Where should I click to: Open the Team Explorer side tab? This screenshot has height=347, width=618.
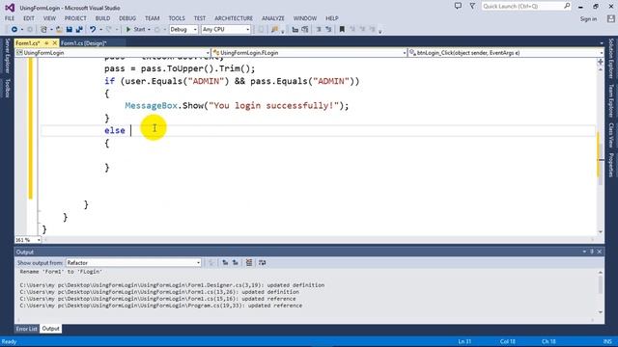click(611, 100)
